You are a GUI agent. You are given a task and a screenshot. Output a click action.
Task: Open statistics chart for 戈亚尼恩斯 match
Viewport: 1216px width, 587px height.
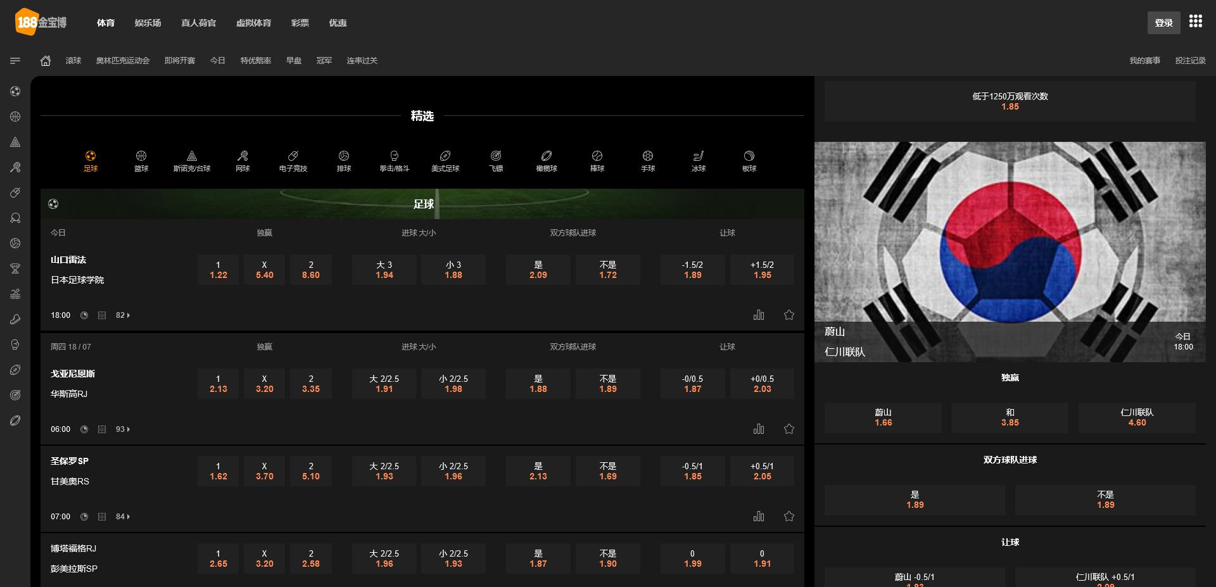(759, 429)
